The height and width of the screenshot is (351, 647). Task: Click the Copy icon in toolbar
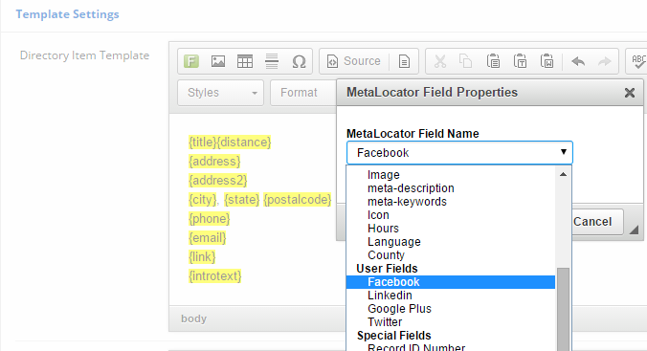(x=466, y=61)
